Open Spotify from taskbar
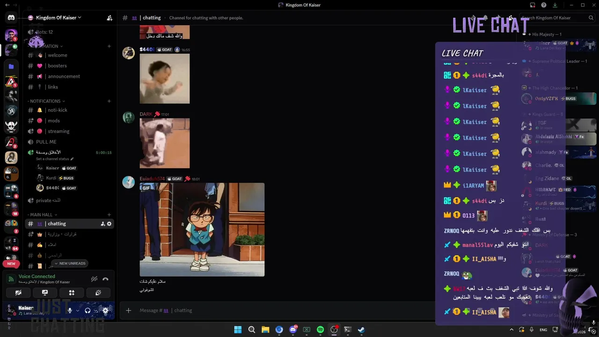Image resolution: width=599 pixels, height=337 pixels. click(321, 330)
